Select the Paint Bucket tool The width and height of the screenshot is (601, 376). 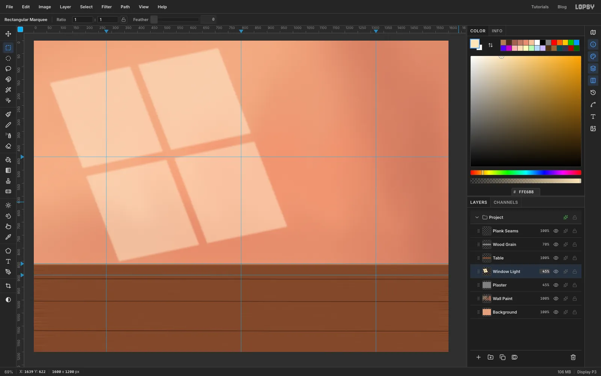tap(8, 160)
